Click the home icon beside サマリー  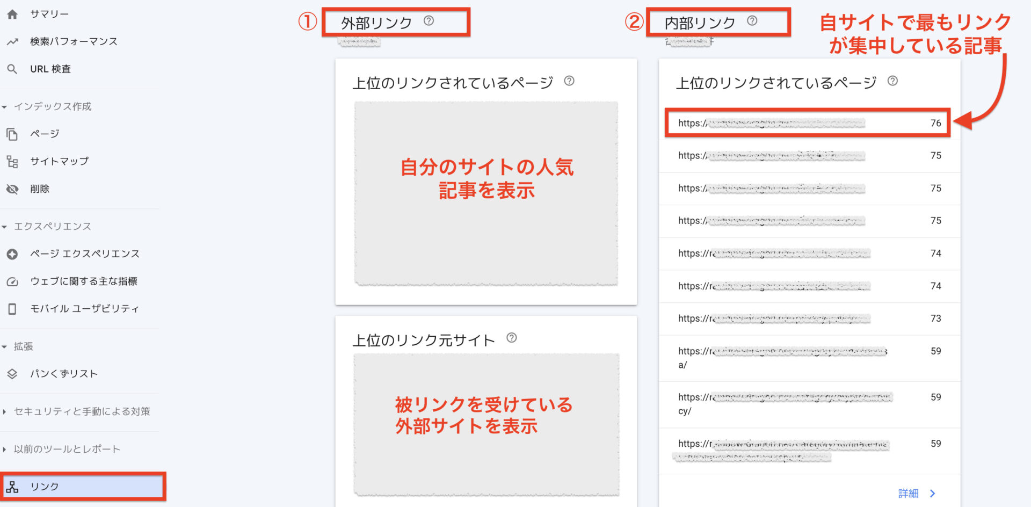tap(12, 15)
